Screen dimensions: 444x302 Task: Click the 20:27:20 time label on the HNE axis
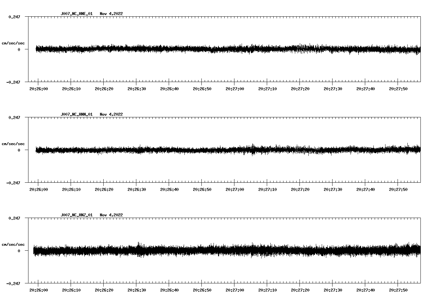300,89
